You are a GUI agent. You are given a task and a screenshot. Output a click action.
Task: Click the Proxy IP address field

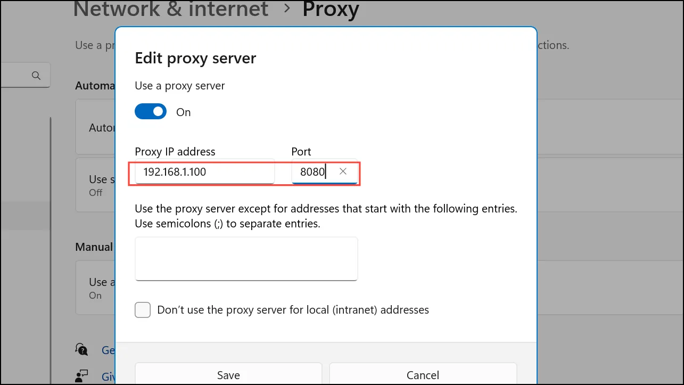coord(205,171)
